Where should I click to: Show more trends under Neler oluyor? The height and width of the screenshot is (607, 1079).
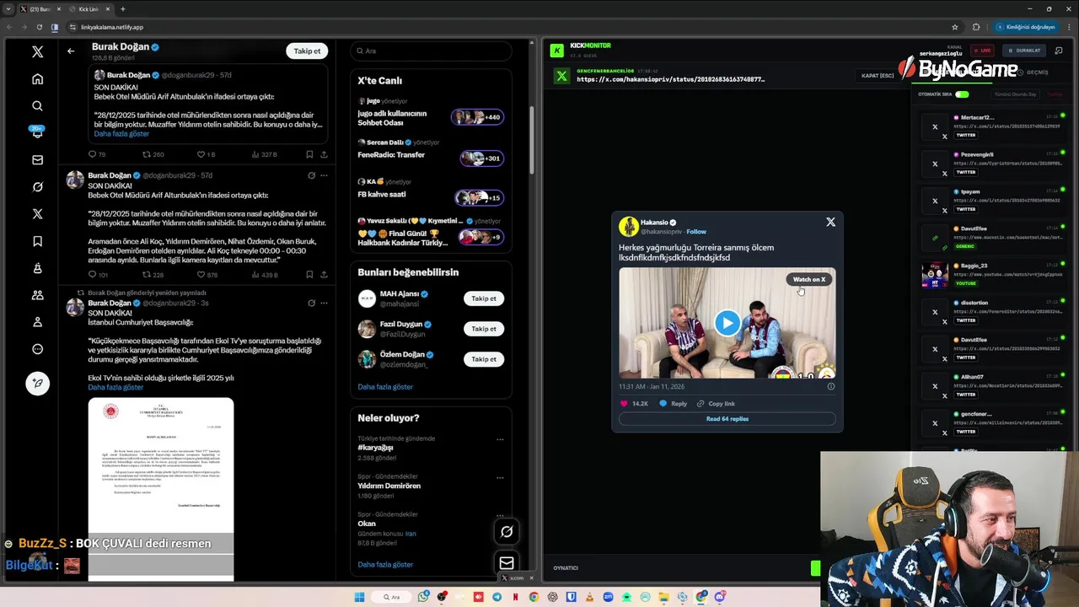point(385,565)
